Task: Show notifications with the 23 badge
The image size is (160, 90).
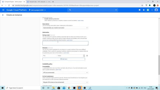Action: click(x=148, y=10)
